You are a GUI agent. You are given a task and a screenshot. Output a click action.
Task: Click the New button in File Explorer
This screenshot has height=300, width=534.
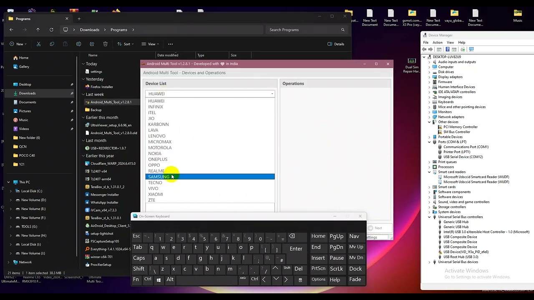[18, 44]
